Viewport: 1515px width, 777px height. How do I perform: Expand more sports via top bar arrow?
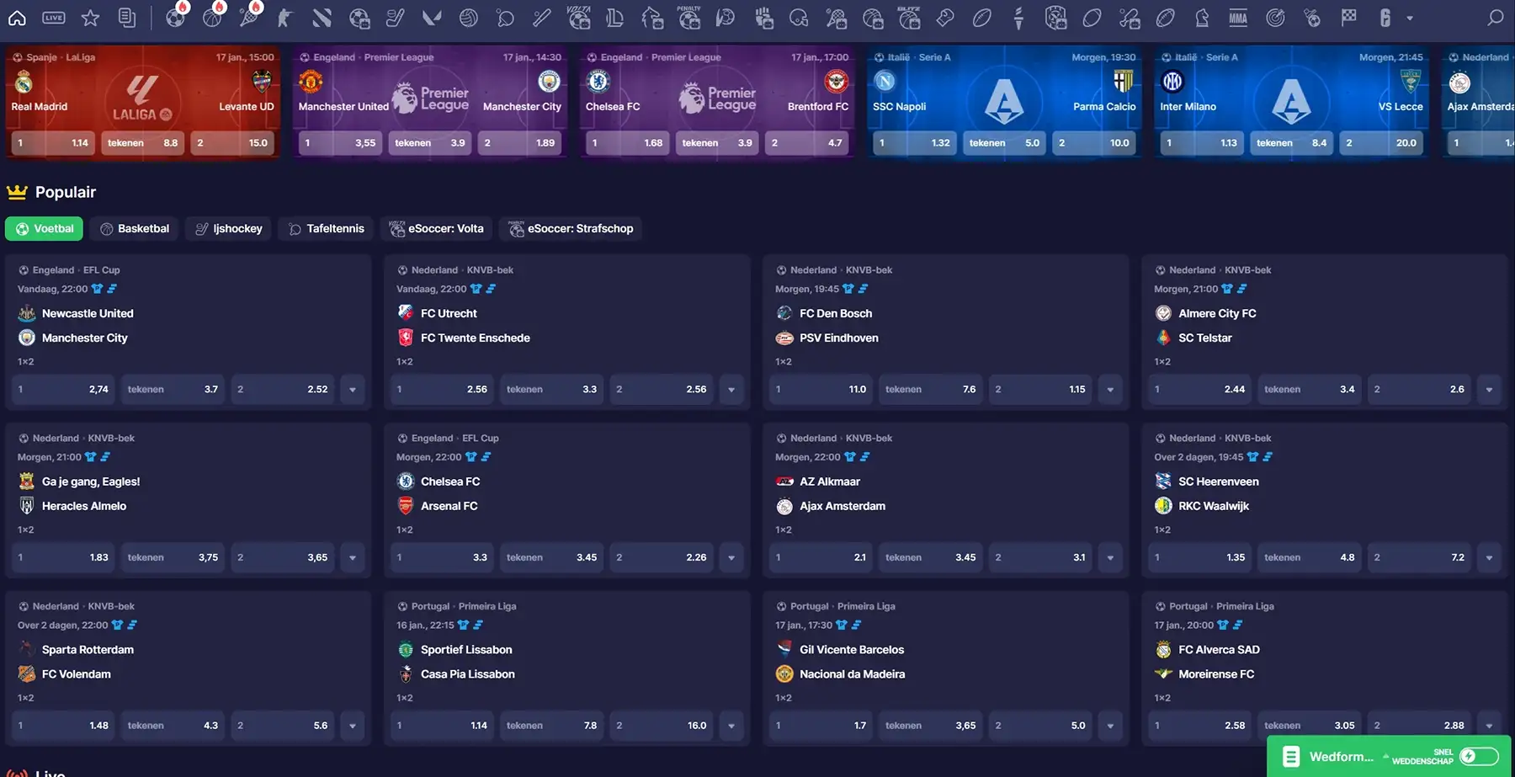point(1410,18)
